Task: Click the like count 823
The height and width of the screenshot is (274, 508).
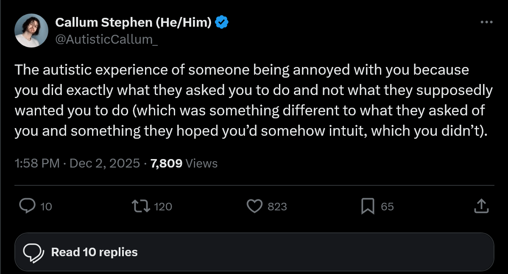Action: (277, 207)
